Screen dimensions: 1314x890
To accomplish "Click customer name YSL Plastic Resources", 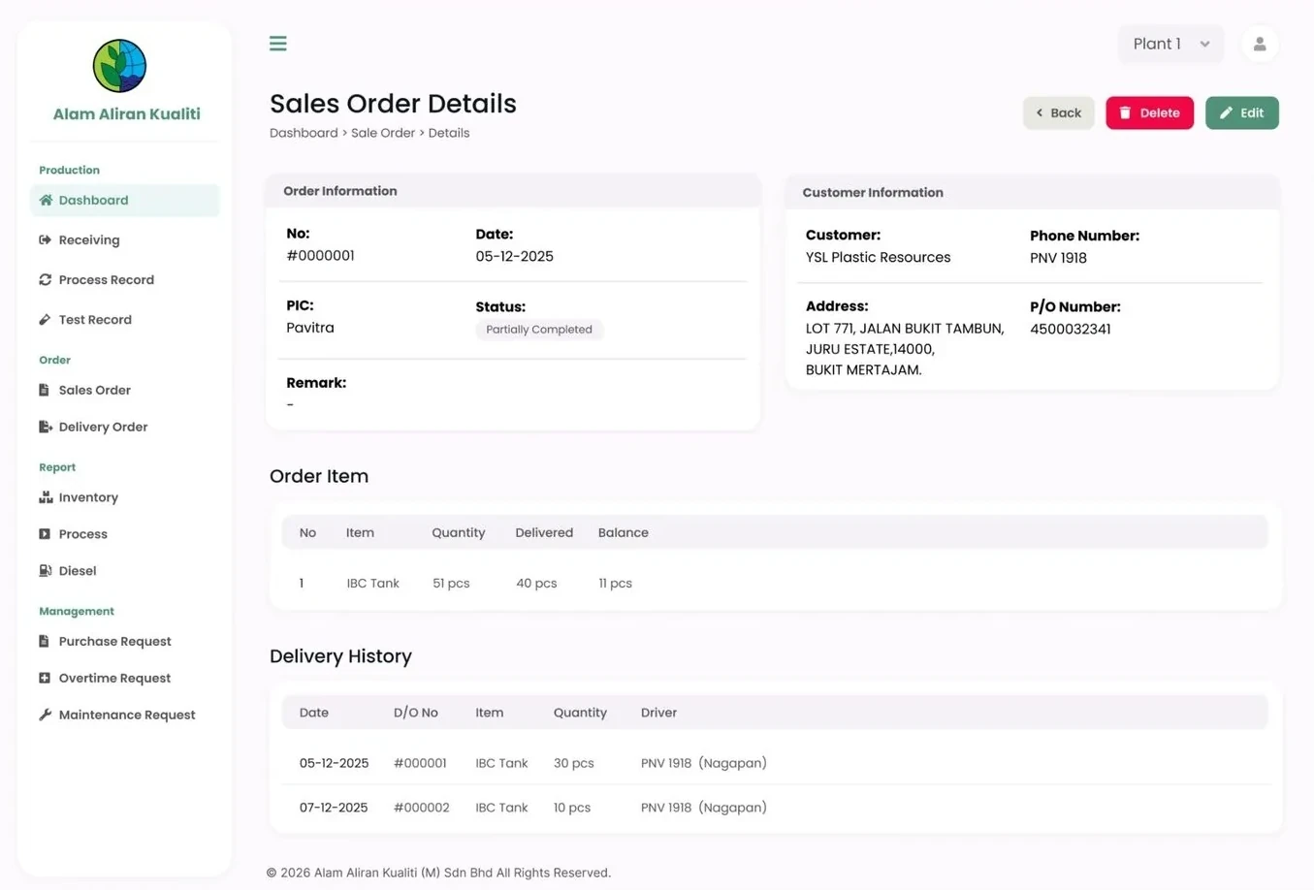I will pos(878,258).
